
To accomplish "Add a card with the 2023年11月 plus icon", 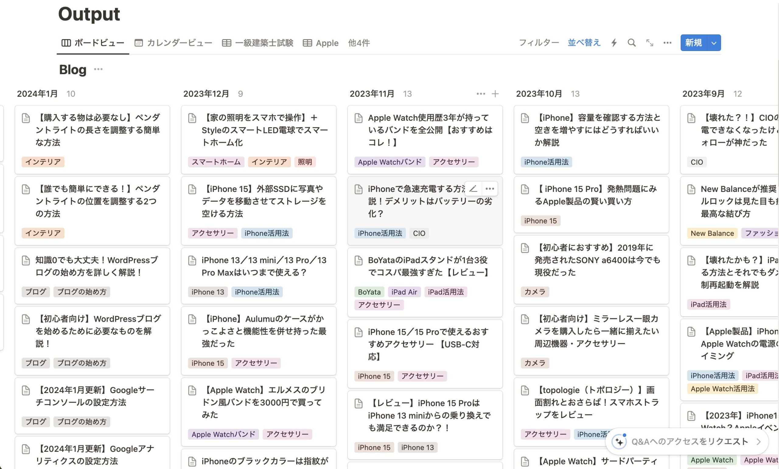I will pyautogui.click(x=495, y=94).
